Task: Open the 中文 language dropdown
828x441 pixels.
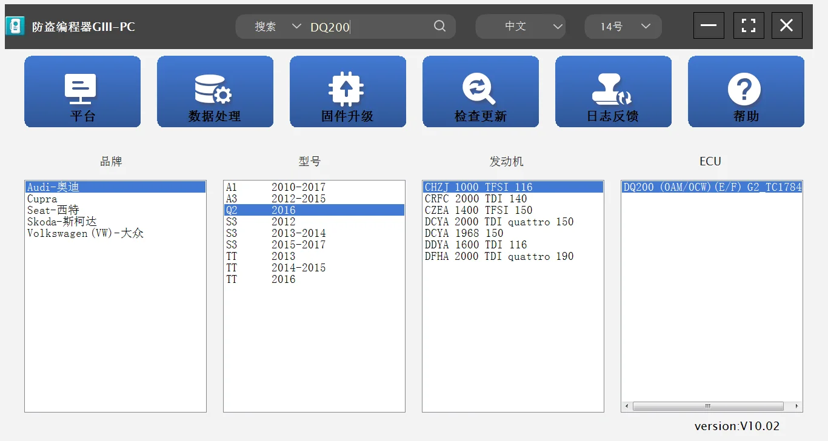Action: (521, 27)
